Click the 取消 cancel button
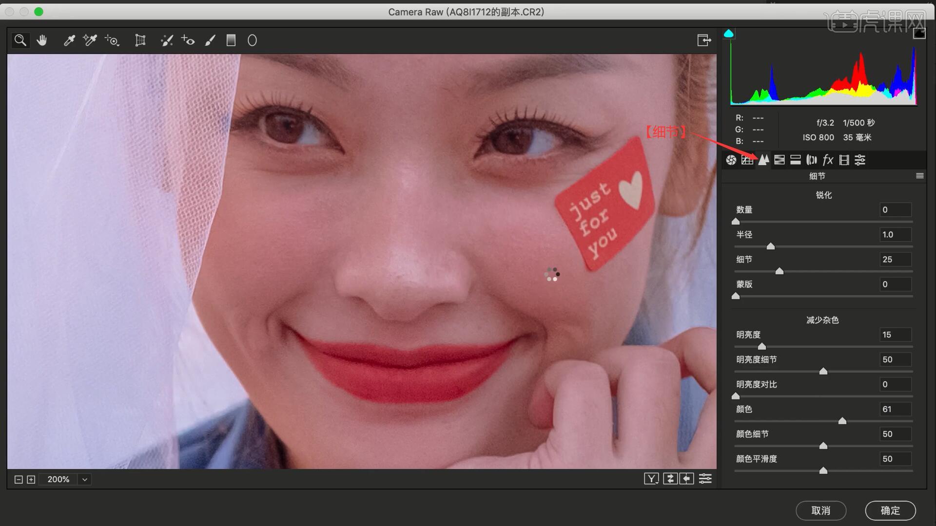This screenshot has height=526, width=936. 820,510
